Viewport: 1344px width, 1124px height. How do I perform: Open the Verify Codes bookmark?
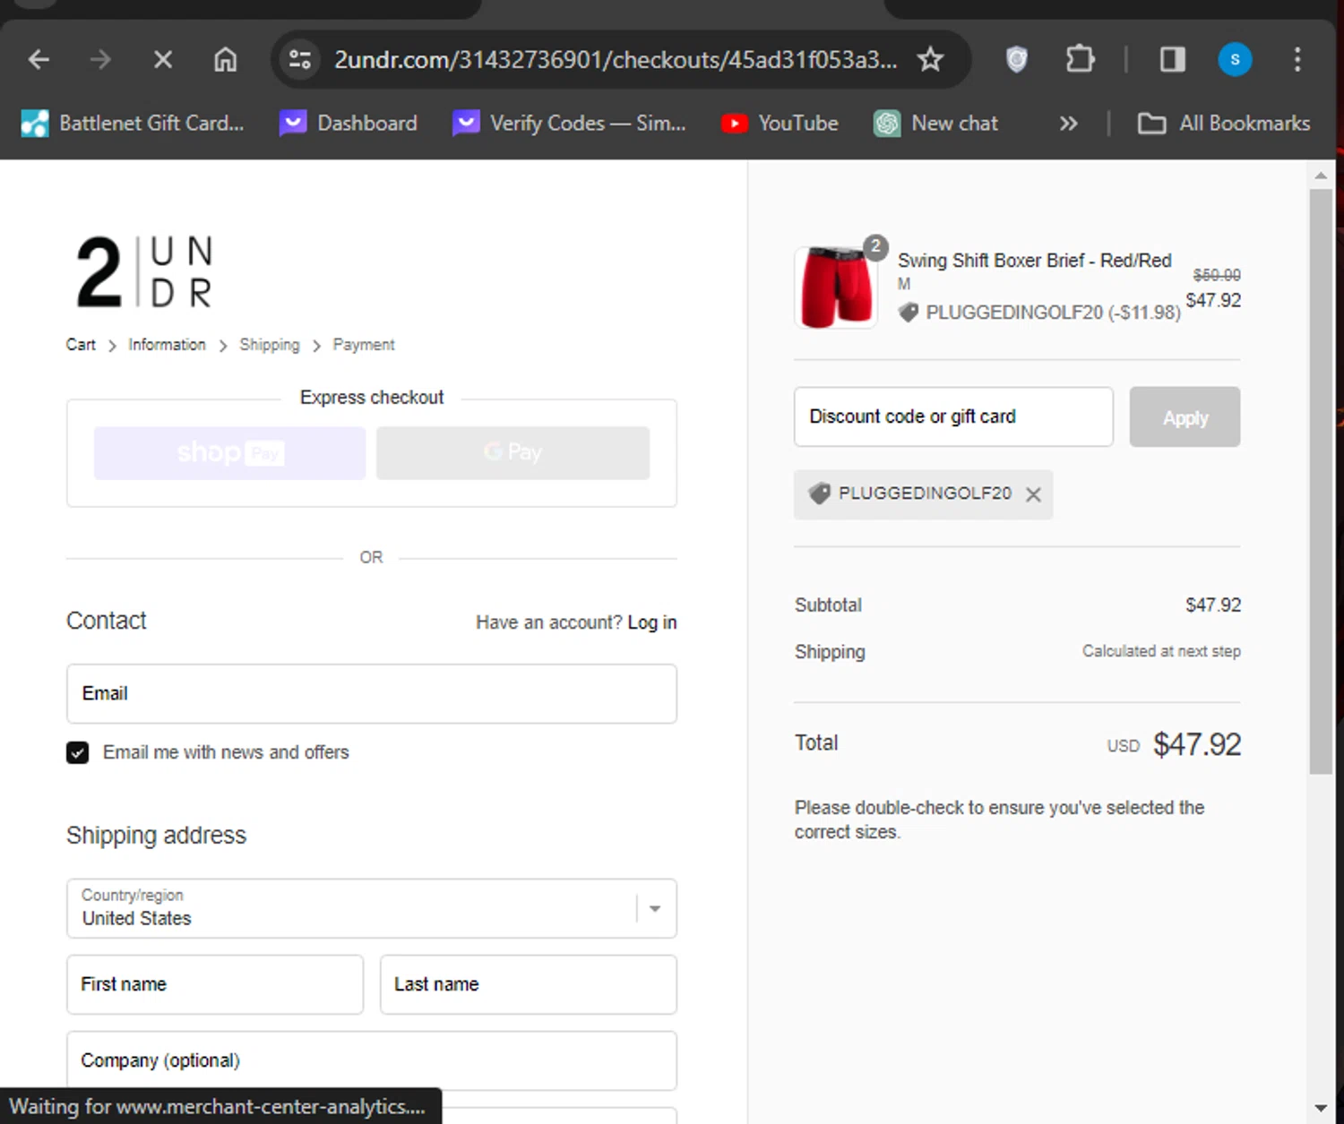[570, 124]
